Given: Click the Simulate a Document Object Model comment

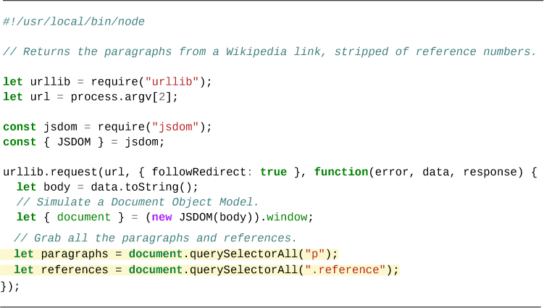Looking at the screenshot, I should tap(138, 202).
